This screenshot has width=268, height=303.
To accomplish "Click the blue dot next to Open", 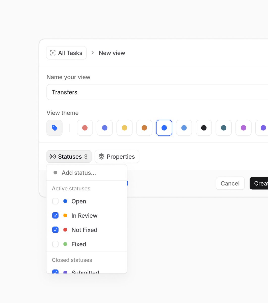I will pyautogui.click(x=65, y=201).
